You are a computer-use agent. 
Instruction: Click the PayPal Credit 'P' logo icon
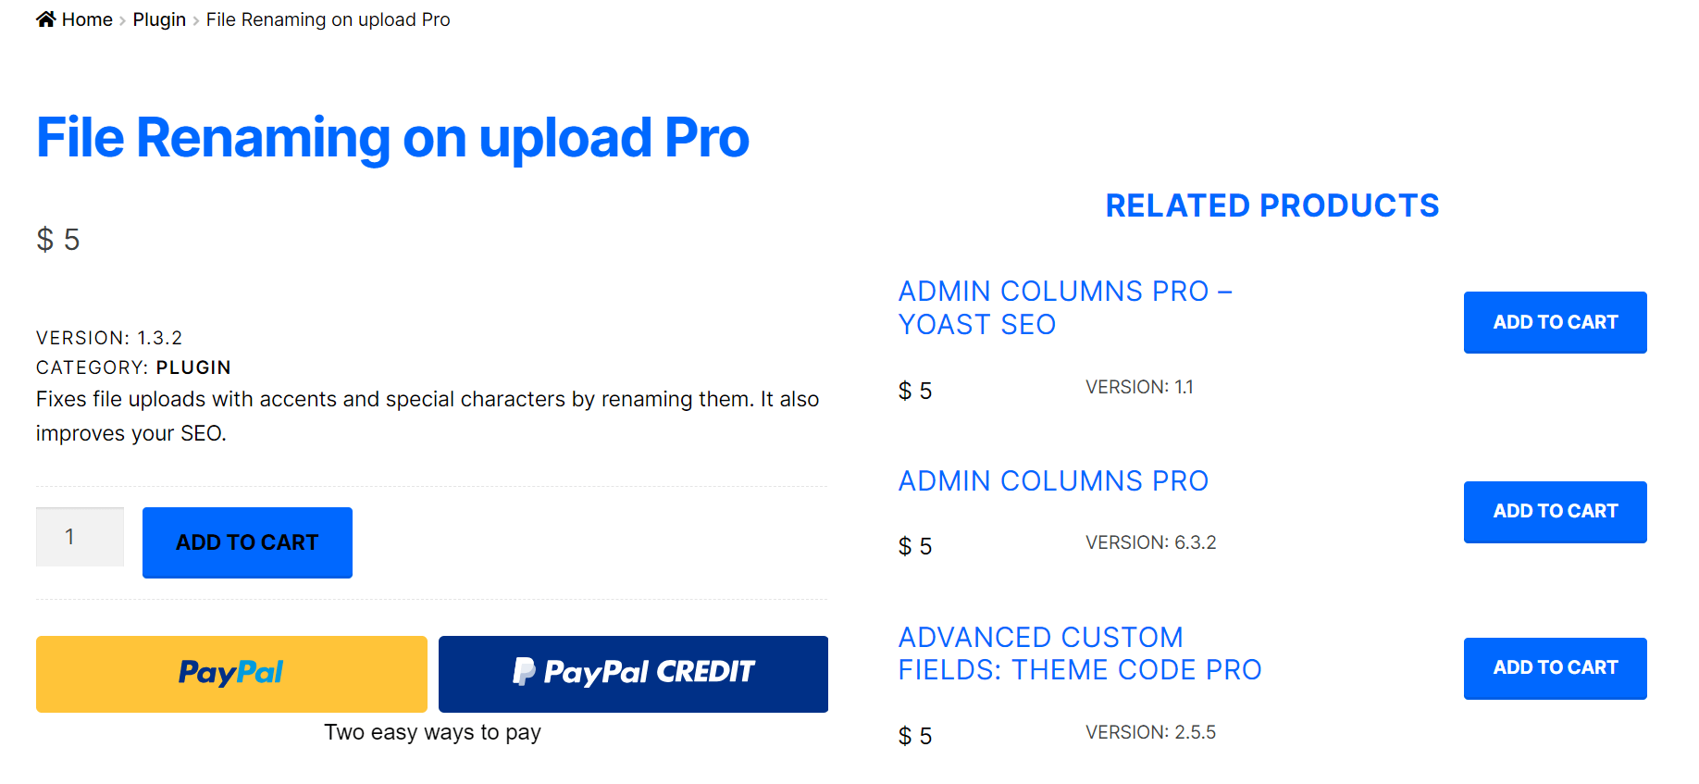tap(524, 671)
